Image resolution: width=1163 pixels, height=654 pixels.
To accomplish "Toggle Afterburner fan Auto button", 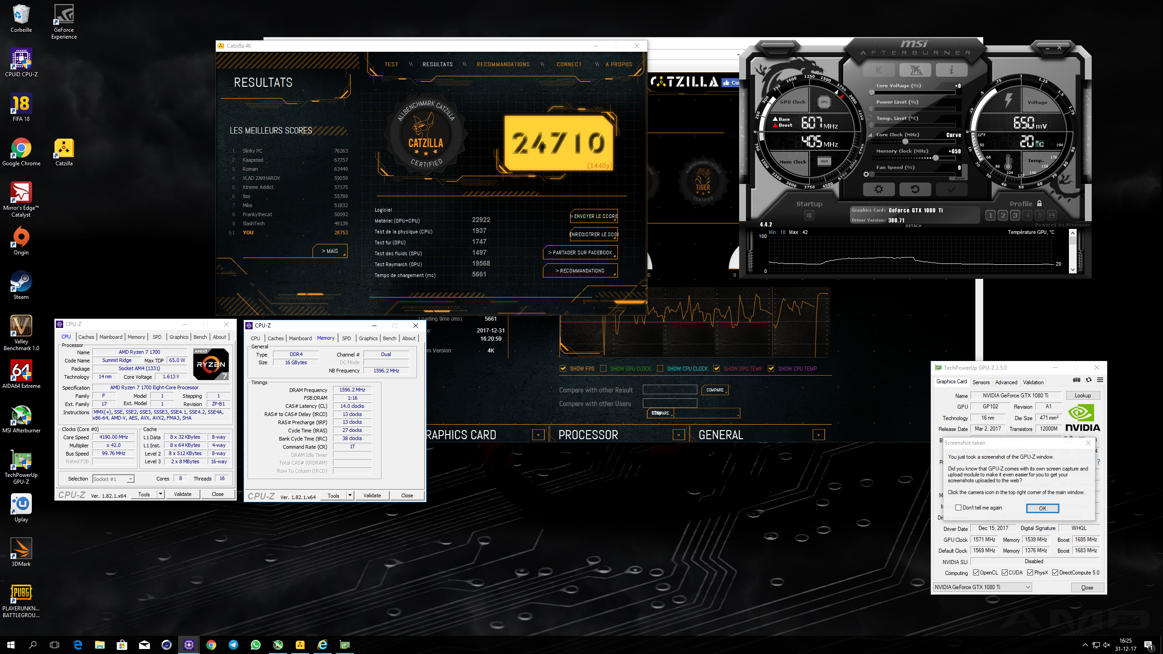I will coord(959,178).
